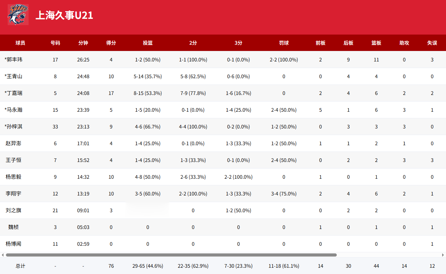
Task: Click 马永瀚's three-pointers 1-4 (25.0%)
Action: coord(238,110)
